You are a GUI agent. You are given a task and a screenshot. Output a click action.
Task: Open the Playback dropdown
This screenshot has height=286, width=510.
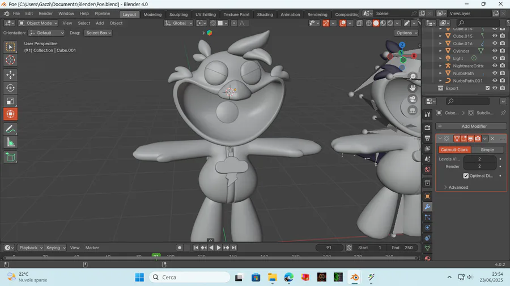30,248
